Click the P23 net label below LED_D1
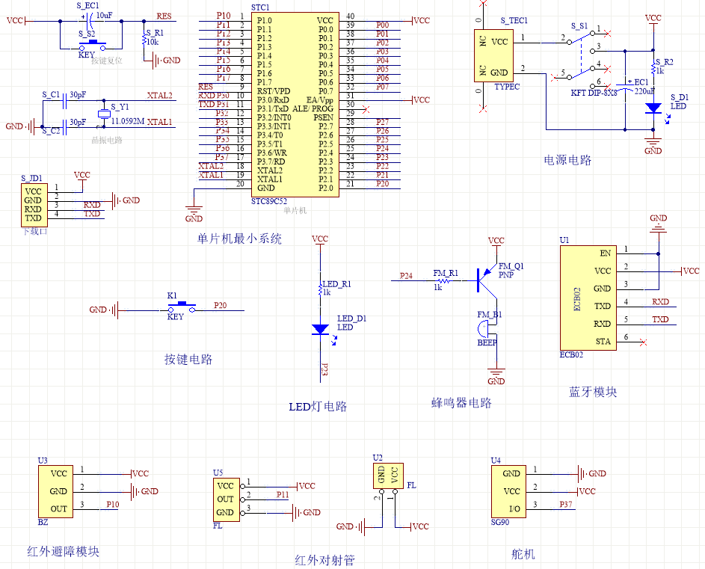Viewport: 705px width, 569px height. (324, 369)
